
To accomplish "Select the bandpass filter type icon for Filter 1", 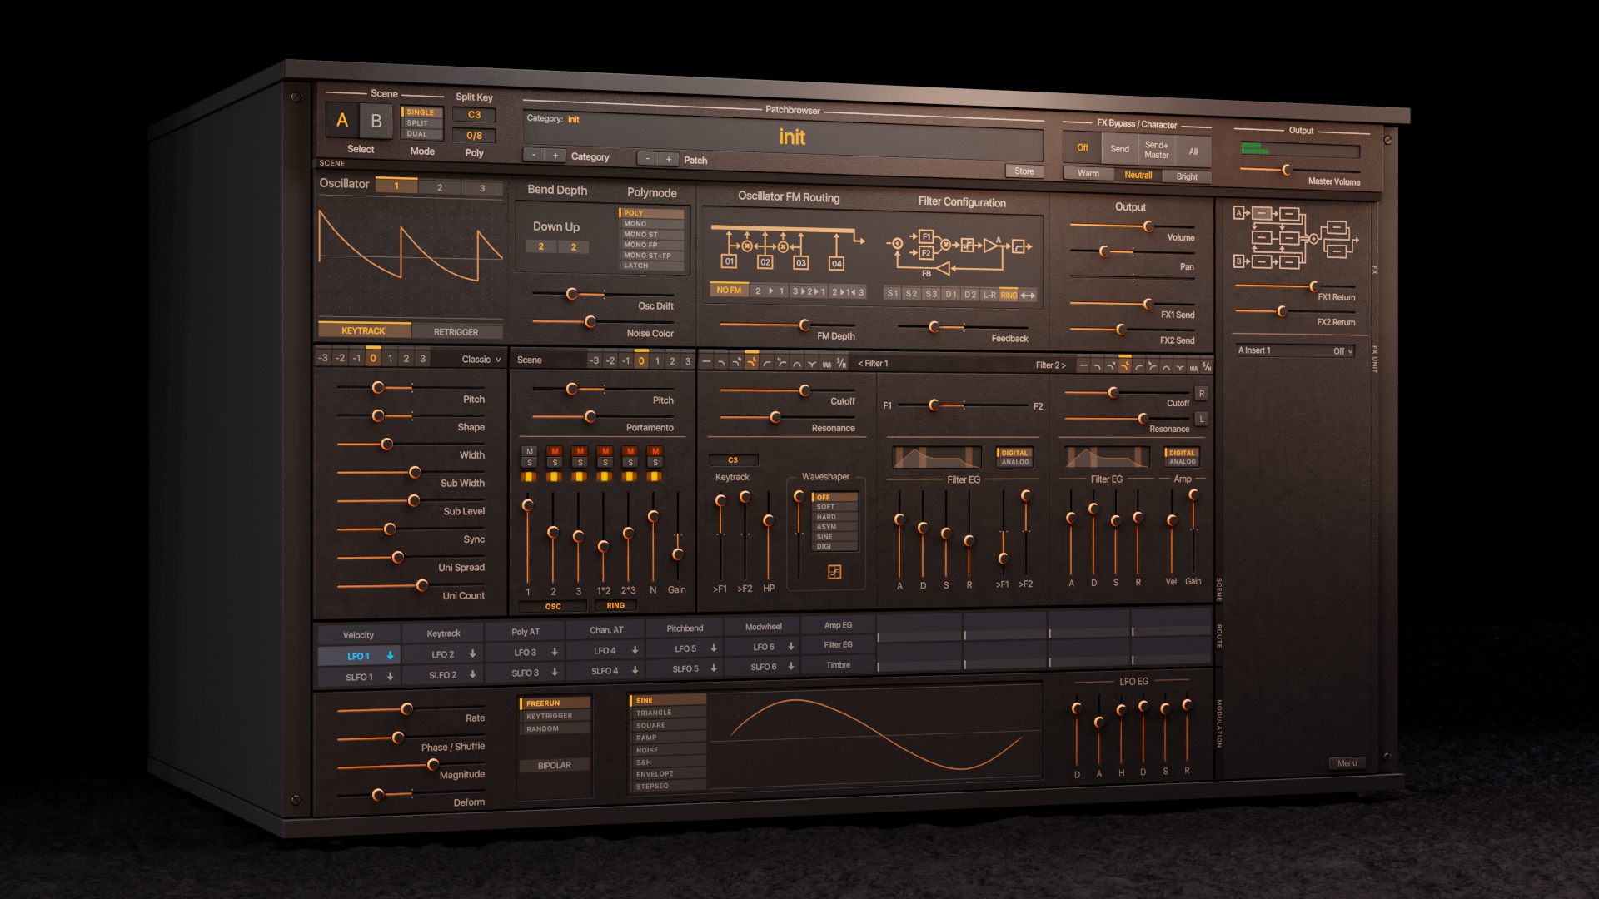I will point(797,364).
